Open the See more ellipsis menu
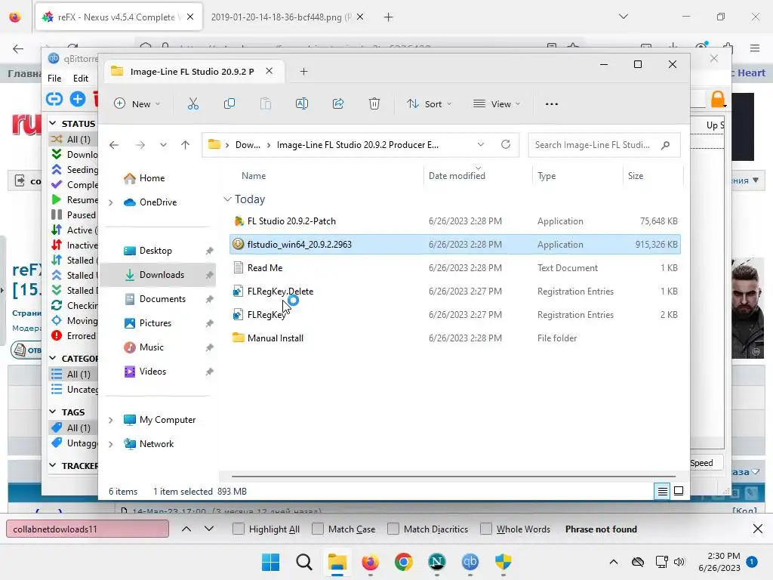The height and width of the screenshot is (580, 773). [x=552, y=104]
